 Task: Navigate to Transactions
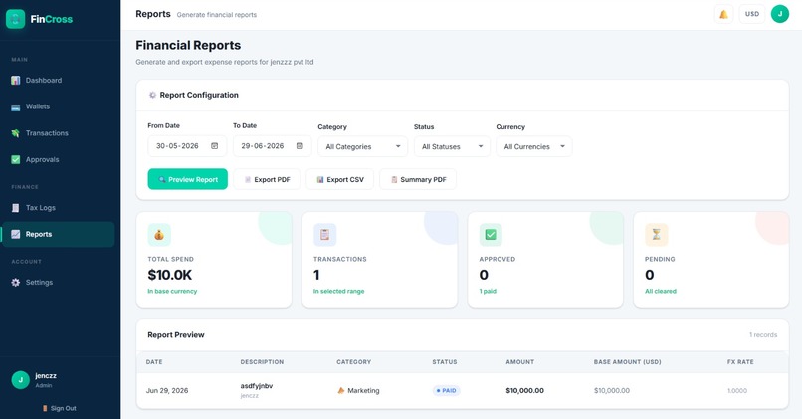tap(59, 133)
